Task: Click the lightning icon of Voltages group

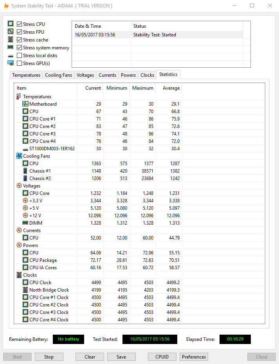Action: pyautogui.click(x=19, y=186)
